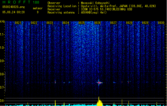Click the 0.6 frequency axis label
The width and height of the screenshot is (167, 106).
(2, 101)
